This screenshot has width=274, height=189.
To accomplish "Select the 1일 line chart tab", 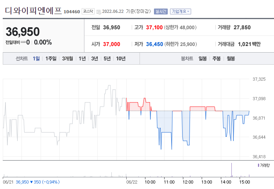I will pyautogui.click(x=36, y=58).
